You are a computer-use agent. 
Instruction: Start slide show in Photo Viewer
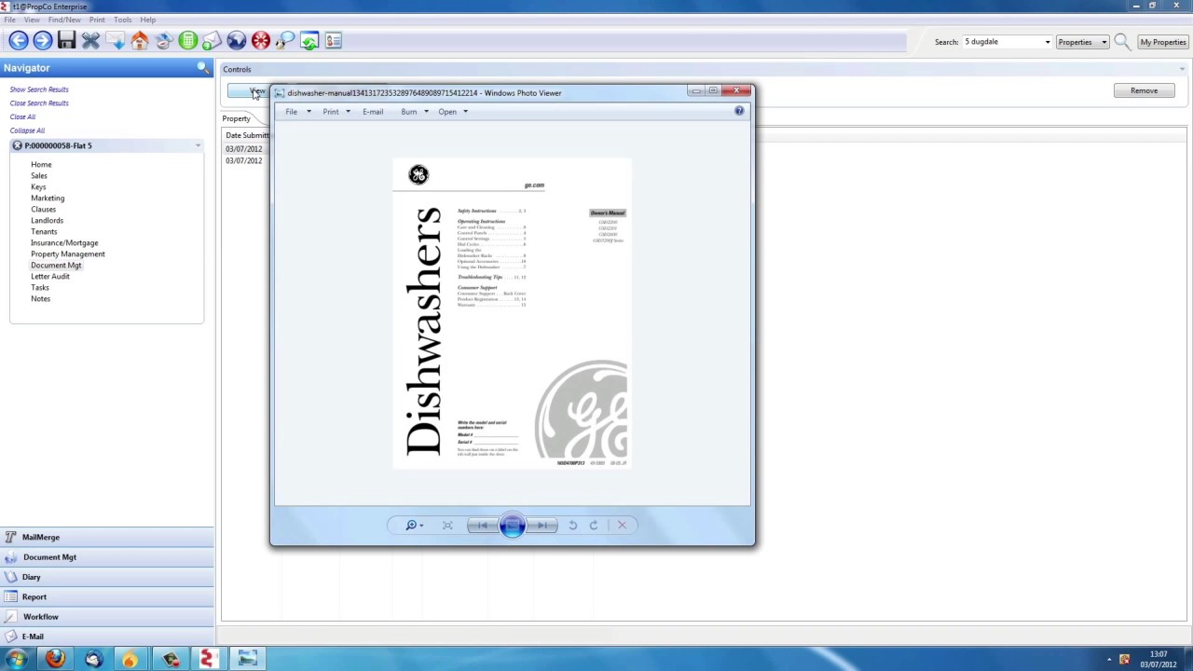512,526
